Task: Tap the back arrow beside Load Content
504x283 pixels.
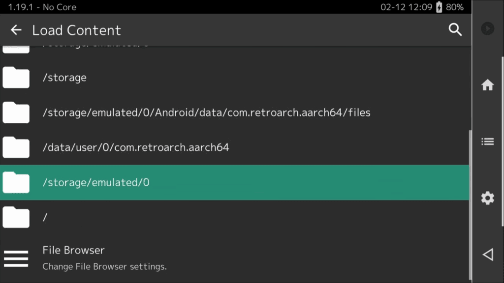Action: [16, 30]
